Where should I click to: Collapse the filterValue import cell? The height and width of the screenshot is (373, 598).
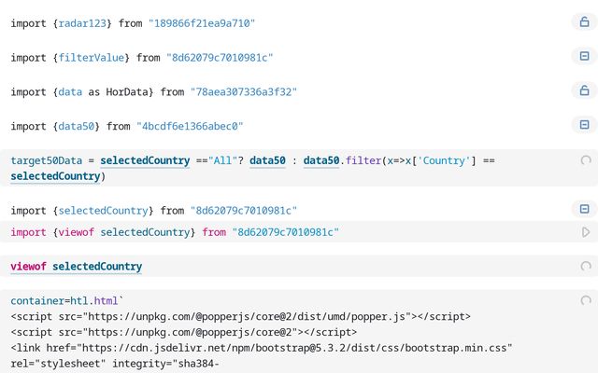click(x=584, y=57)
